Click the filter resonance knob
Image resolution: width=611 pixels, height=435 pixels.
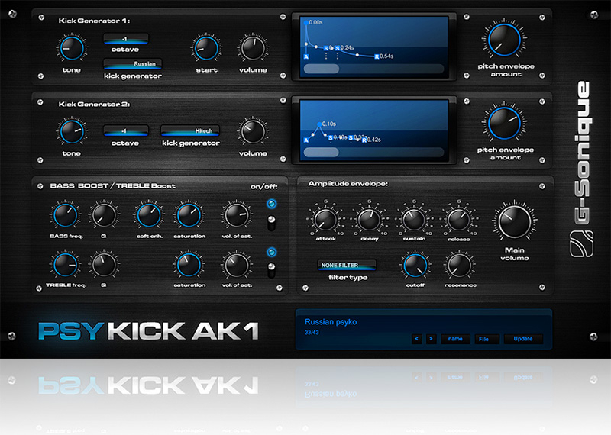tap(458, 265)
